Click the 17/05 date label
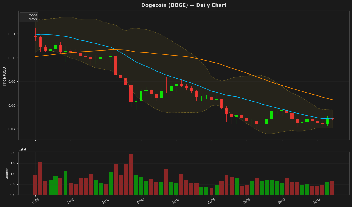352x207 pixels. (x=35, y=201)
